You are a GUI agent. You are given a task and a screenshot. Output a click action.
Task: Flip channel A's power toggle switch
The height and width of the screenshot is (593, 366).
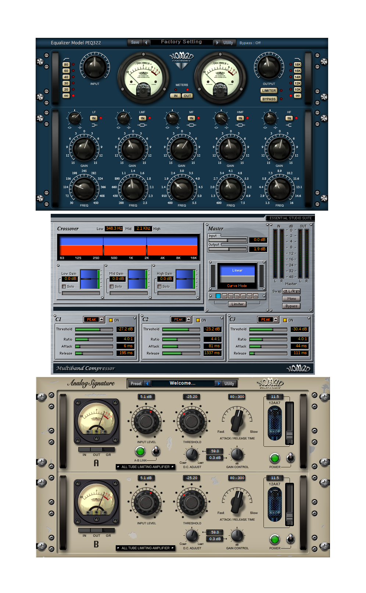290,458
